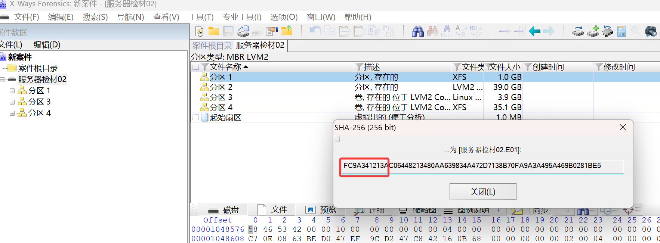Click the properties icon with pointing hand
The height and width of the screenshot is (243, 660).
tap(272, 31)
